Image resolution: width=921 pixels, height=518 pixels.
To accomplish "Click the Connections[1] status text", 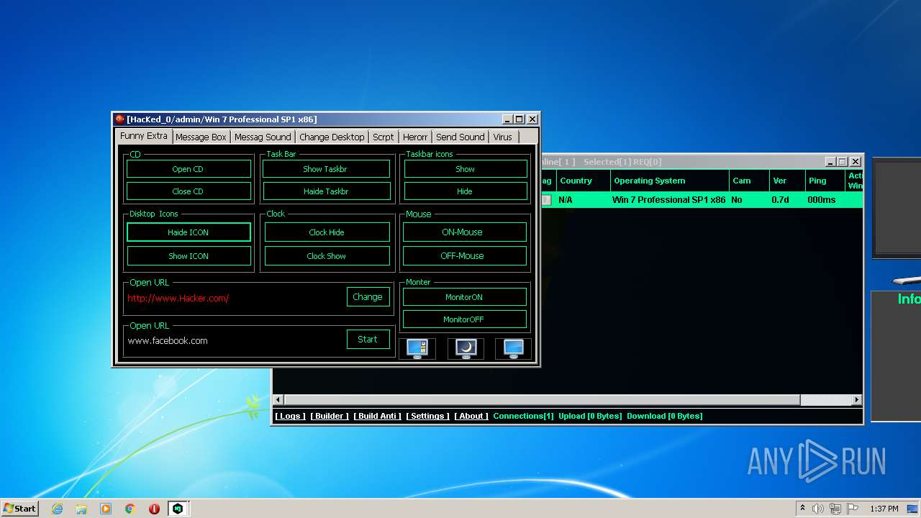I will coord(523,416).
